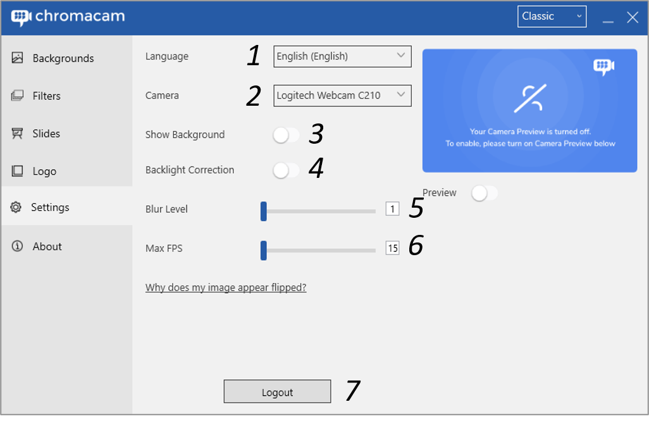Enable the camera Preview toggle
Screen dimensions: 649x428
[484, 192]
